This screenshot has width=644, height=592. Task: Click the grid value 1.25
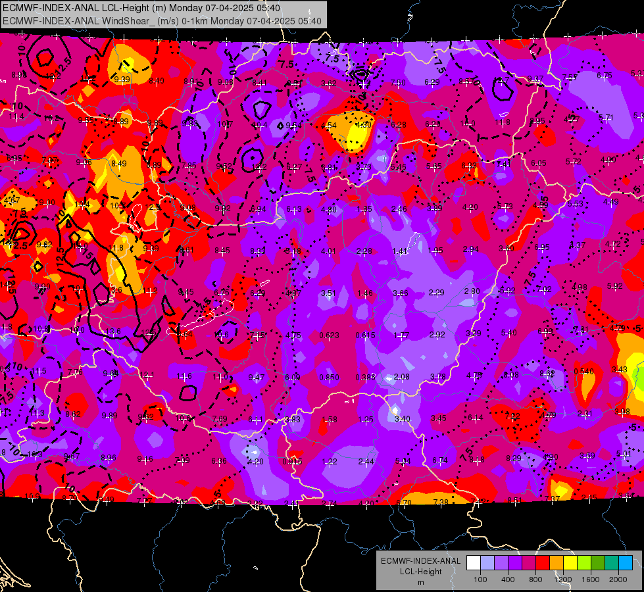click(x=366, y=420)
